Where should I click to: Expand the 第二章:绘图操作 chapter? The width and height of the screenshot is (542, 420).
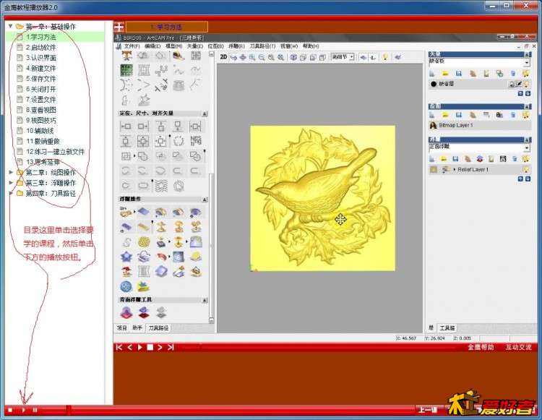click(11, 172)
